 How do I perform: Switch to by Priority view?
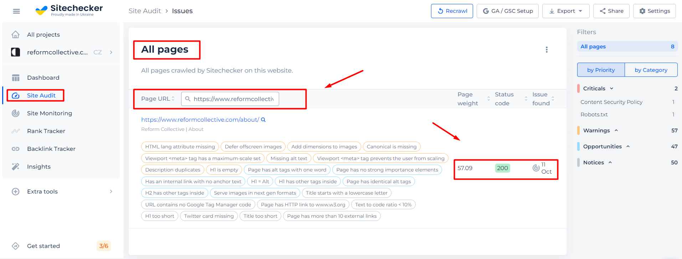601,70
